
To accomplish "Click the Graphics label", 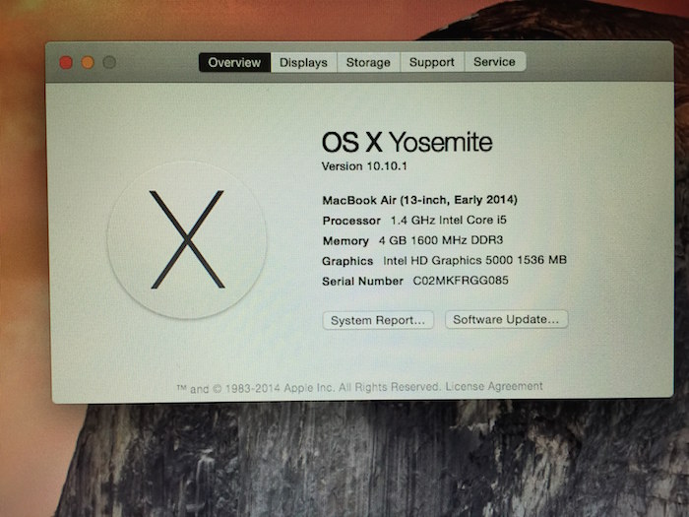I will (x=347, y=261).
